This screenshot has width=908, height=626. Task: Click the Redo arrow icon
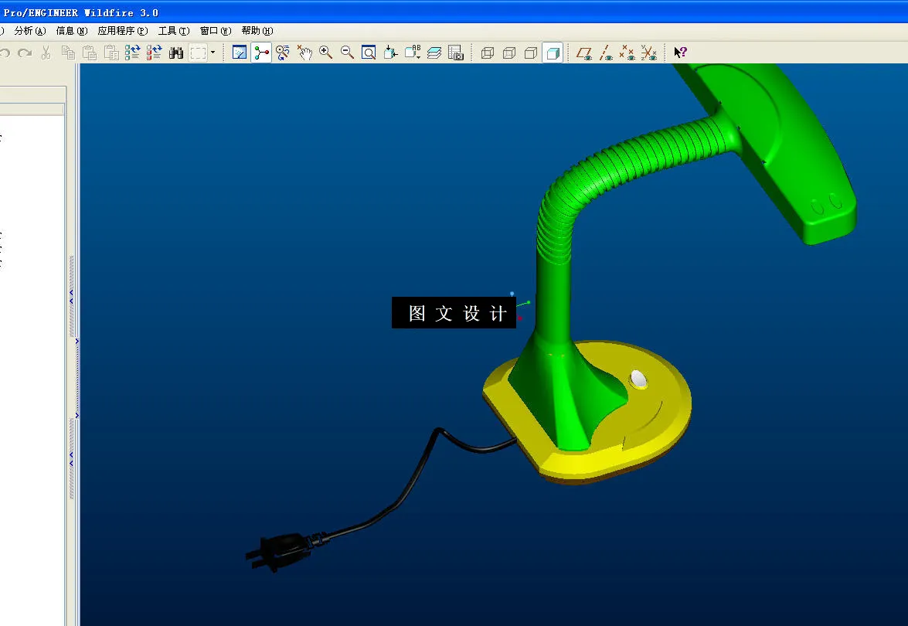pyautogui.click(x=24, y=53)
